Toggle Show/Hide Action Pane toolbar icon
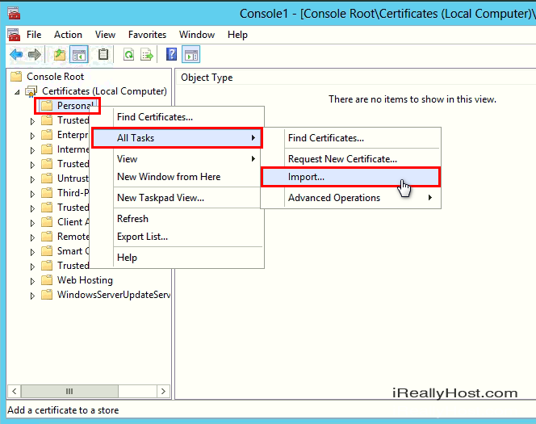 click(x=191, y=54)
